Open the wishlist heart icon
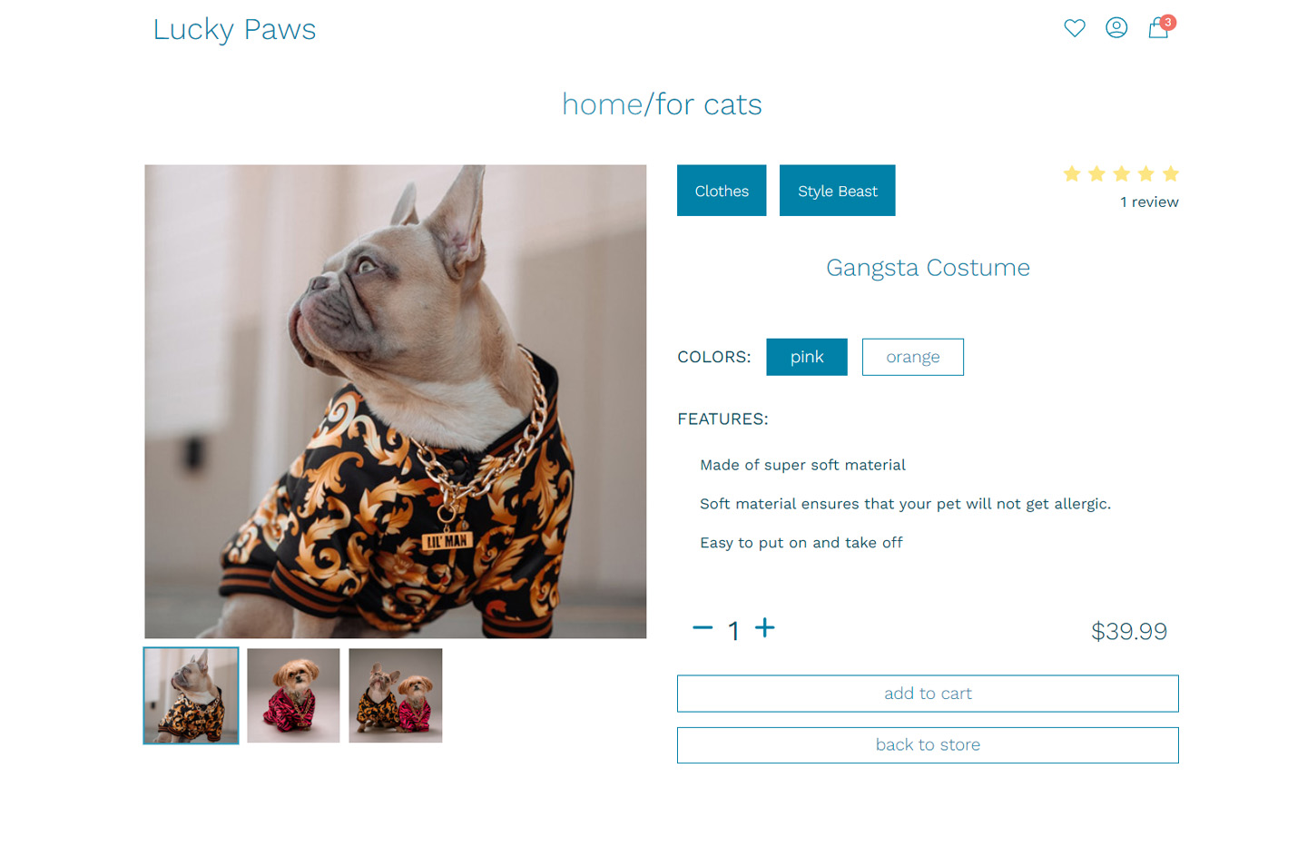Viewport: 1307px width, 847px height. pos(1075,28)
